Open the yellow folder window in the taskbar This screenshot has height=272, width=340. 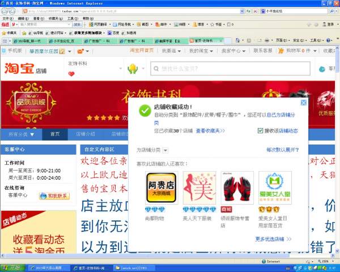coord(134,268)
